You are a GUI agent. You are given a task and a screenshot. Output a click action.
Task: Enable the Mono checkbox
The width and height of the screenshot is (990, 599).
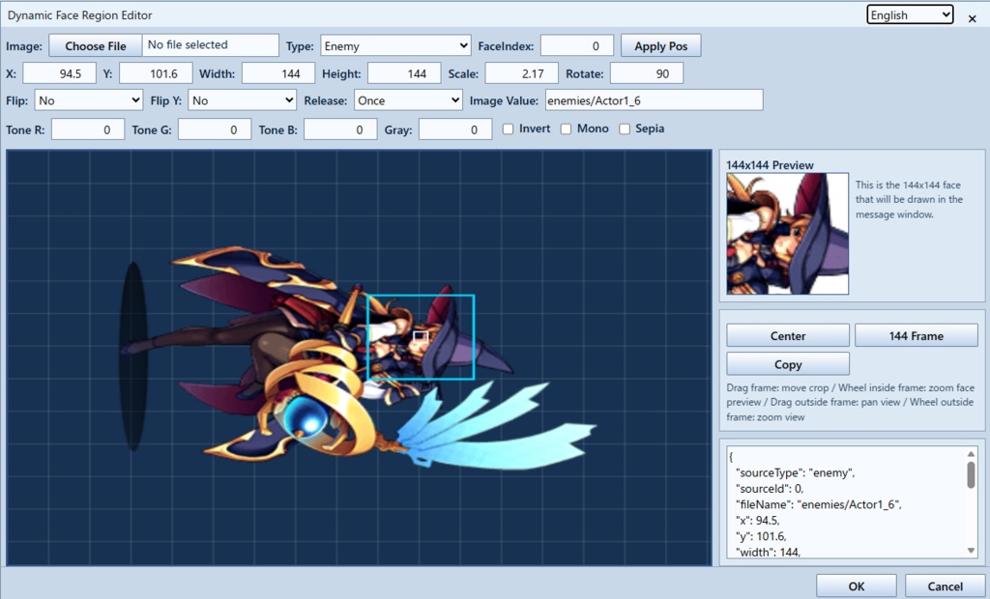click(566, 128)
